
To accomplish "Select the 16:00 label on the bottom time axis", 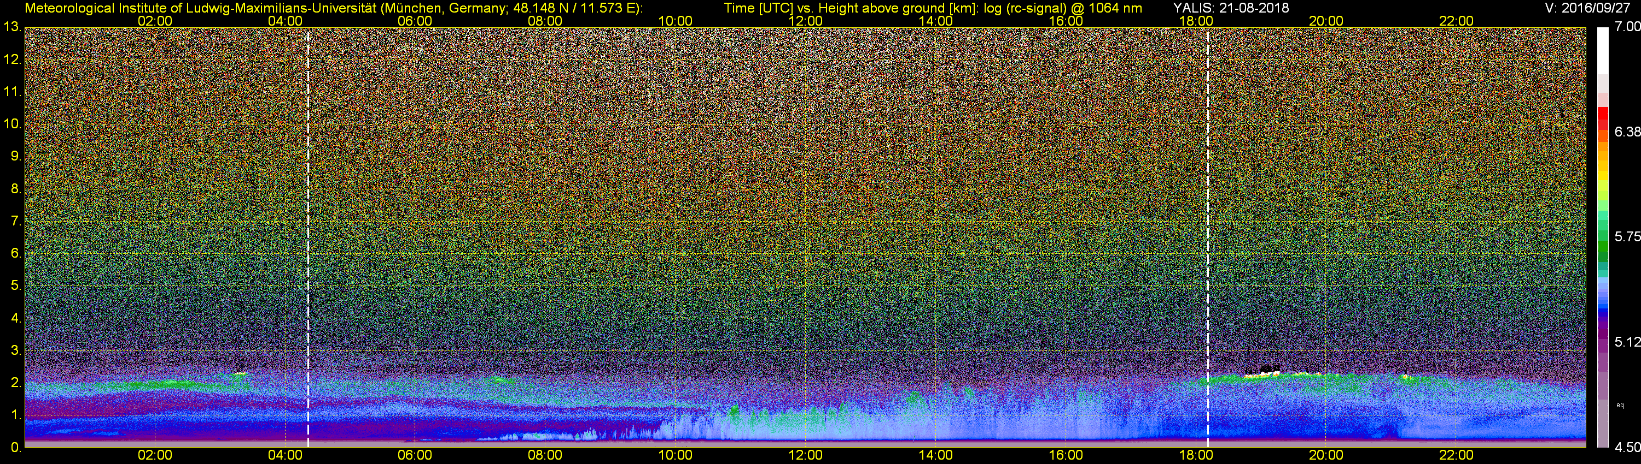I will (1066, 455).
